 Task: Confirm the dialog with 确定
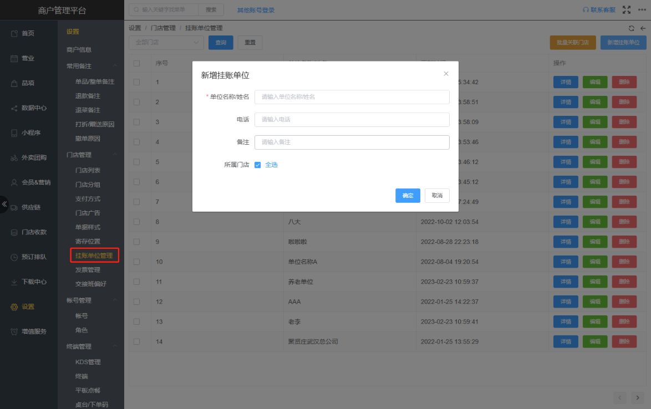408,196
